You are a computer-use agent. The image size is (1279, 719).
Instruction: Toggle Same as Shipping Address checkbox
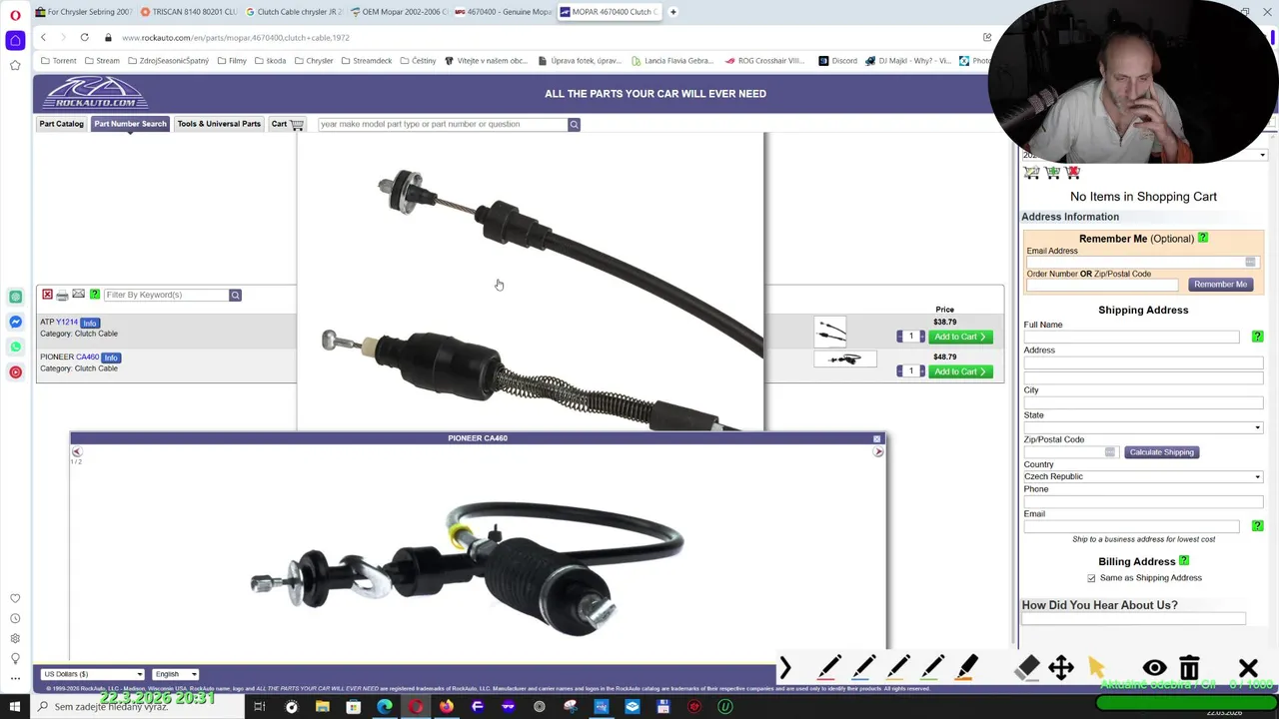1091,578
